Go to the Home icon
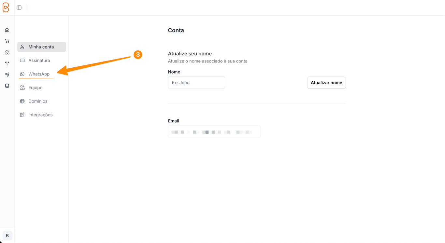 (7, 30)
